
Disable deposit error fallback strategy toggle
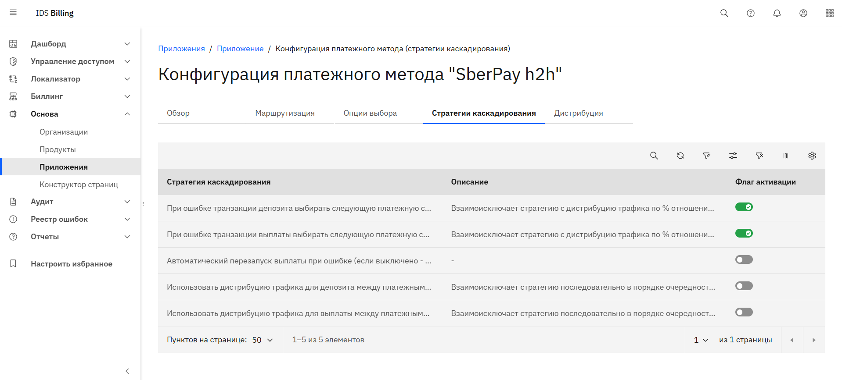click(744, 207)
